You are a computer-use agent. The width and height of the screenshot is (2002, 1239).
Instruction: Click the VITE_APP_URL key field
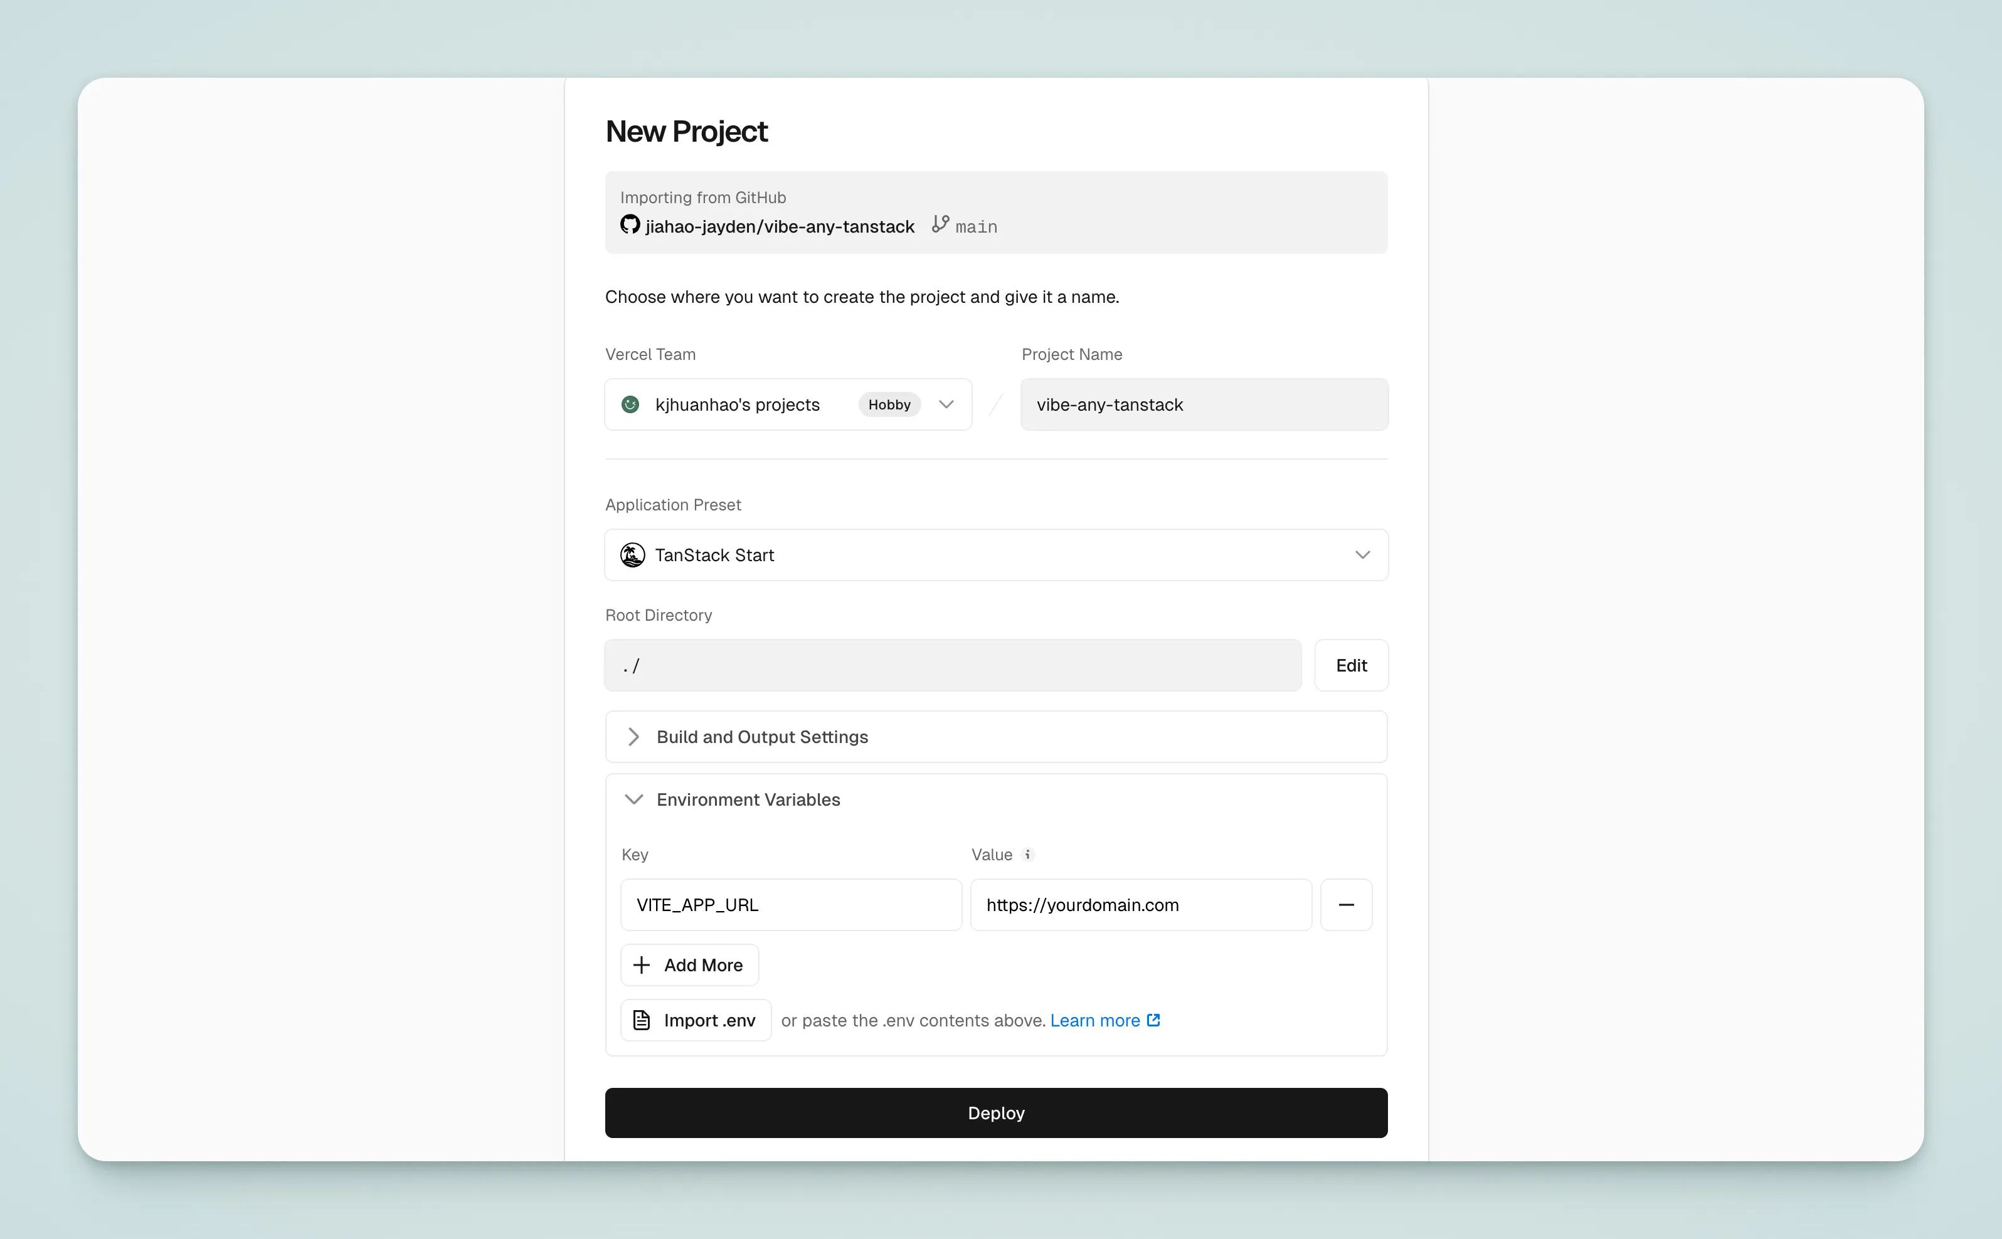[x=790, y=905]
